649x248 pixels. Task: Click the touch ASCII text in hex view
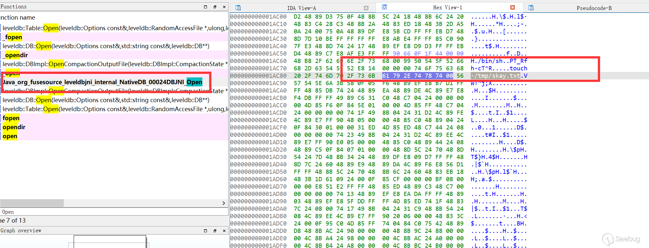(x=518, y=68)
